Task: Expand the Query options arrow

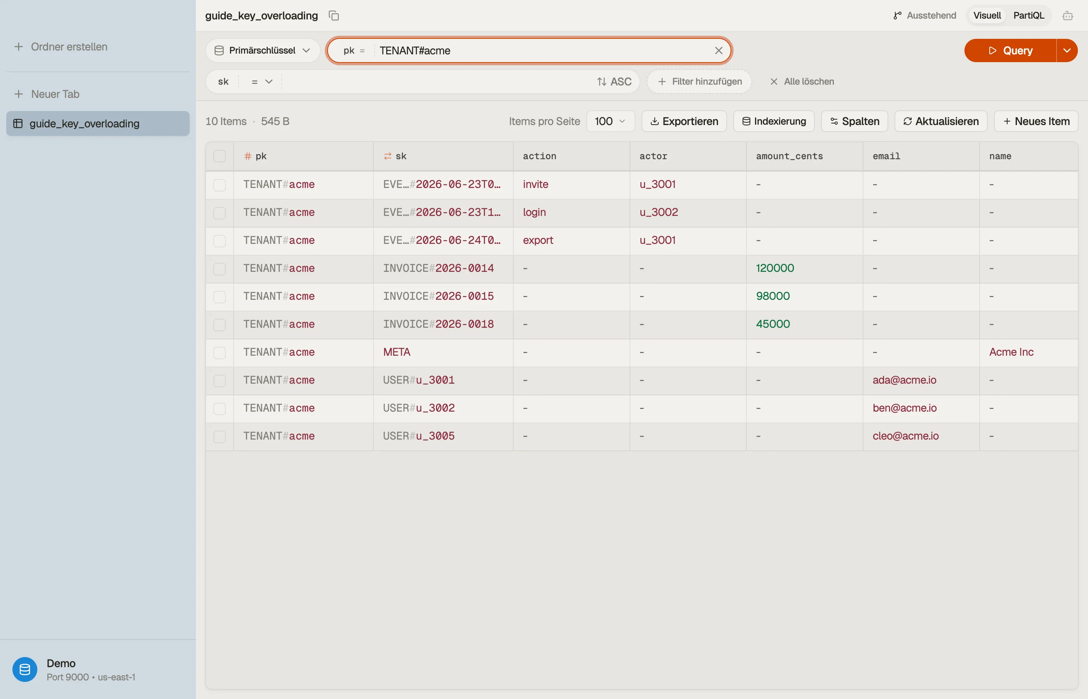Action: (x=1067, y=50)
